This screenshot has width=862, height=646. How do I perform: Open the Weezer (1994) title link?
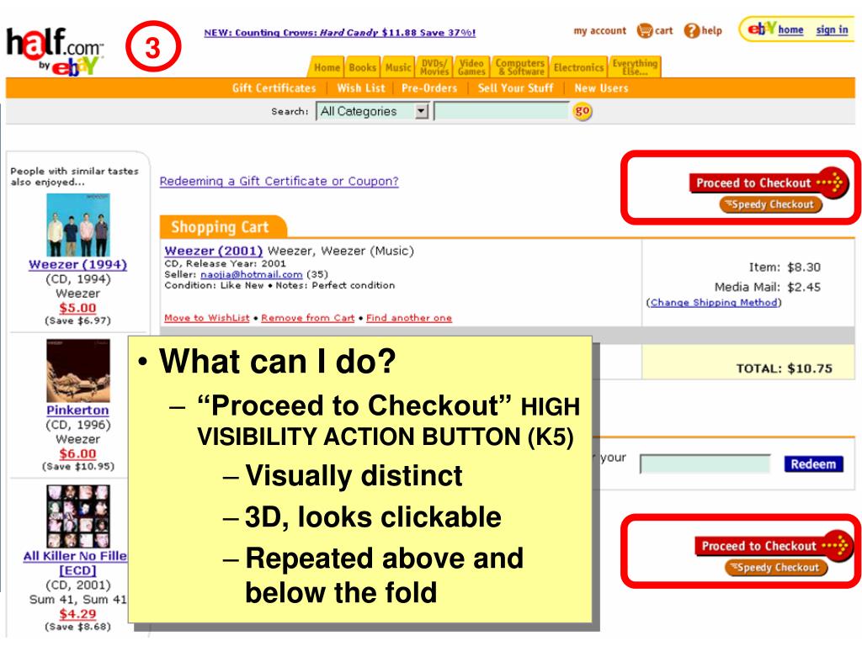[77, 264]
